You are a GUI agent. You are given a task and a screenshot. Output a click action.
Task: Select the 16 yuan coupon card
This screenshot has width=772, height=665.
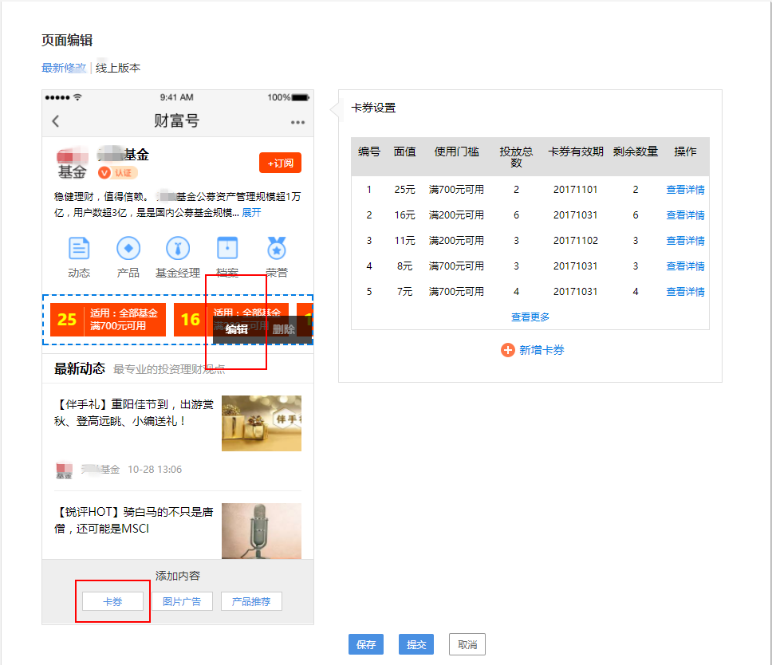[x=231, y=320]
